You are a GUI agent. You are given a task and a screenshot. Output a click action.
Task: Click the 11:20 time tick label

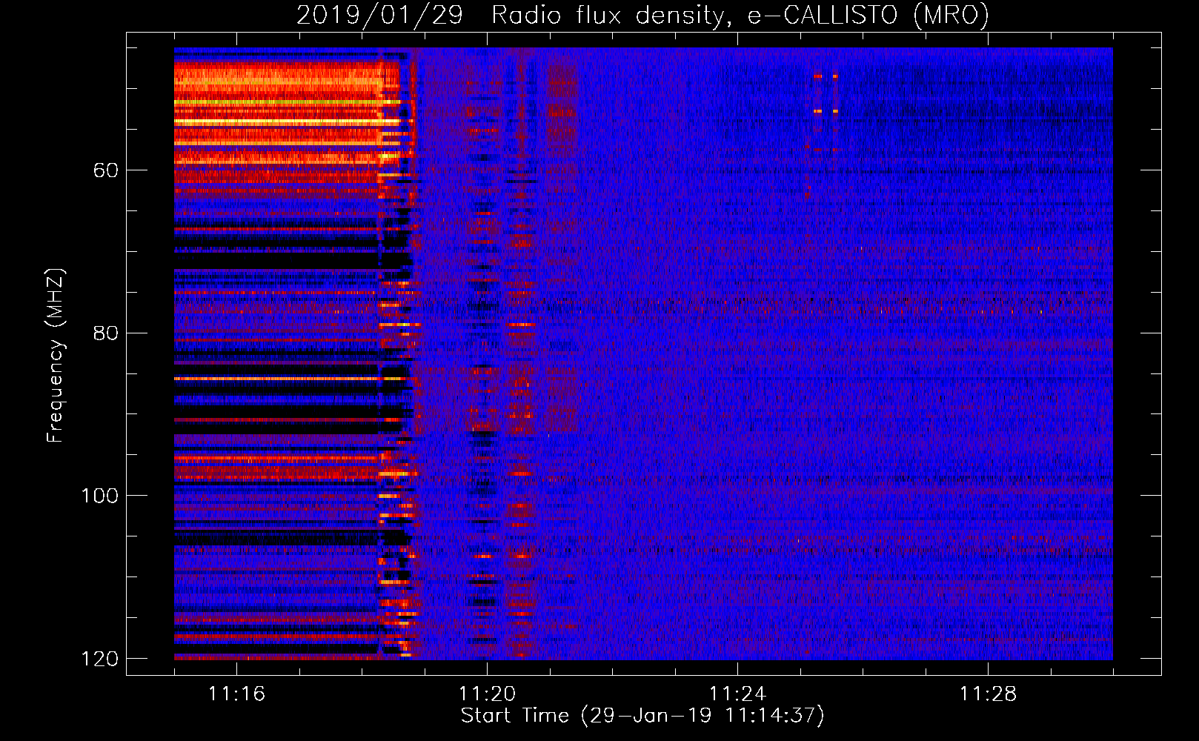point(487,694)
